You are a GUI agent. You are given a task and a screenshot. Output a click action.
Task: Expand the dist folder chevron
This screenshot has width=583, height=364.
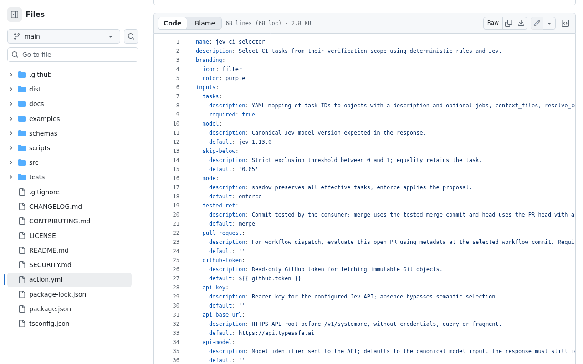click(x=11, y=89)
